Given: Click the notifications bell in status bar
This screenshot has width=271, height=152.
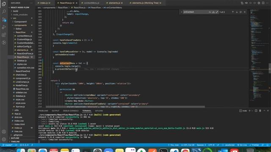Looking at the screenshot, I should [x=267, y=145].
